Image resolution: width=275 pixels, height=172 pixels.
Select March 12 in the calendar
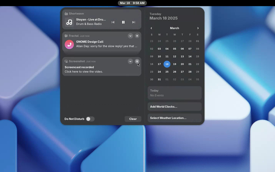pyautogui.click(x=174, y=57)
